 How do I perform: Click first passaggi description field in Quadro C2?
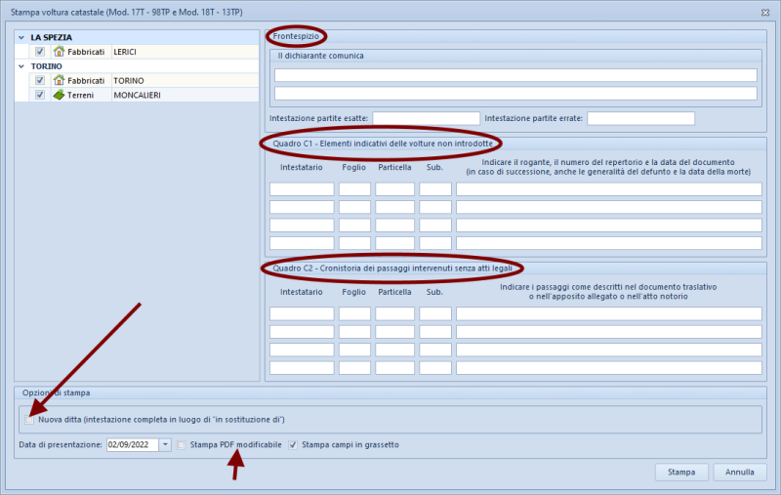[609, 313]
